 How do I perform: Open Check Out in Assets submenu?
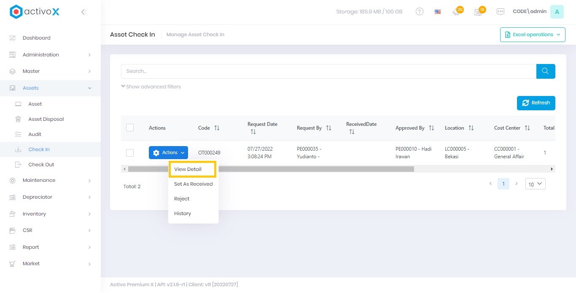[41, 165]
